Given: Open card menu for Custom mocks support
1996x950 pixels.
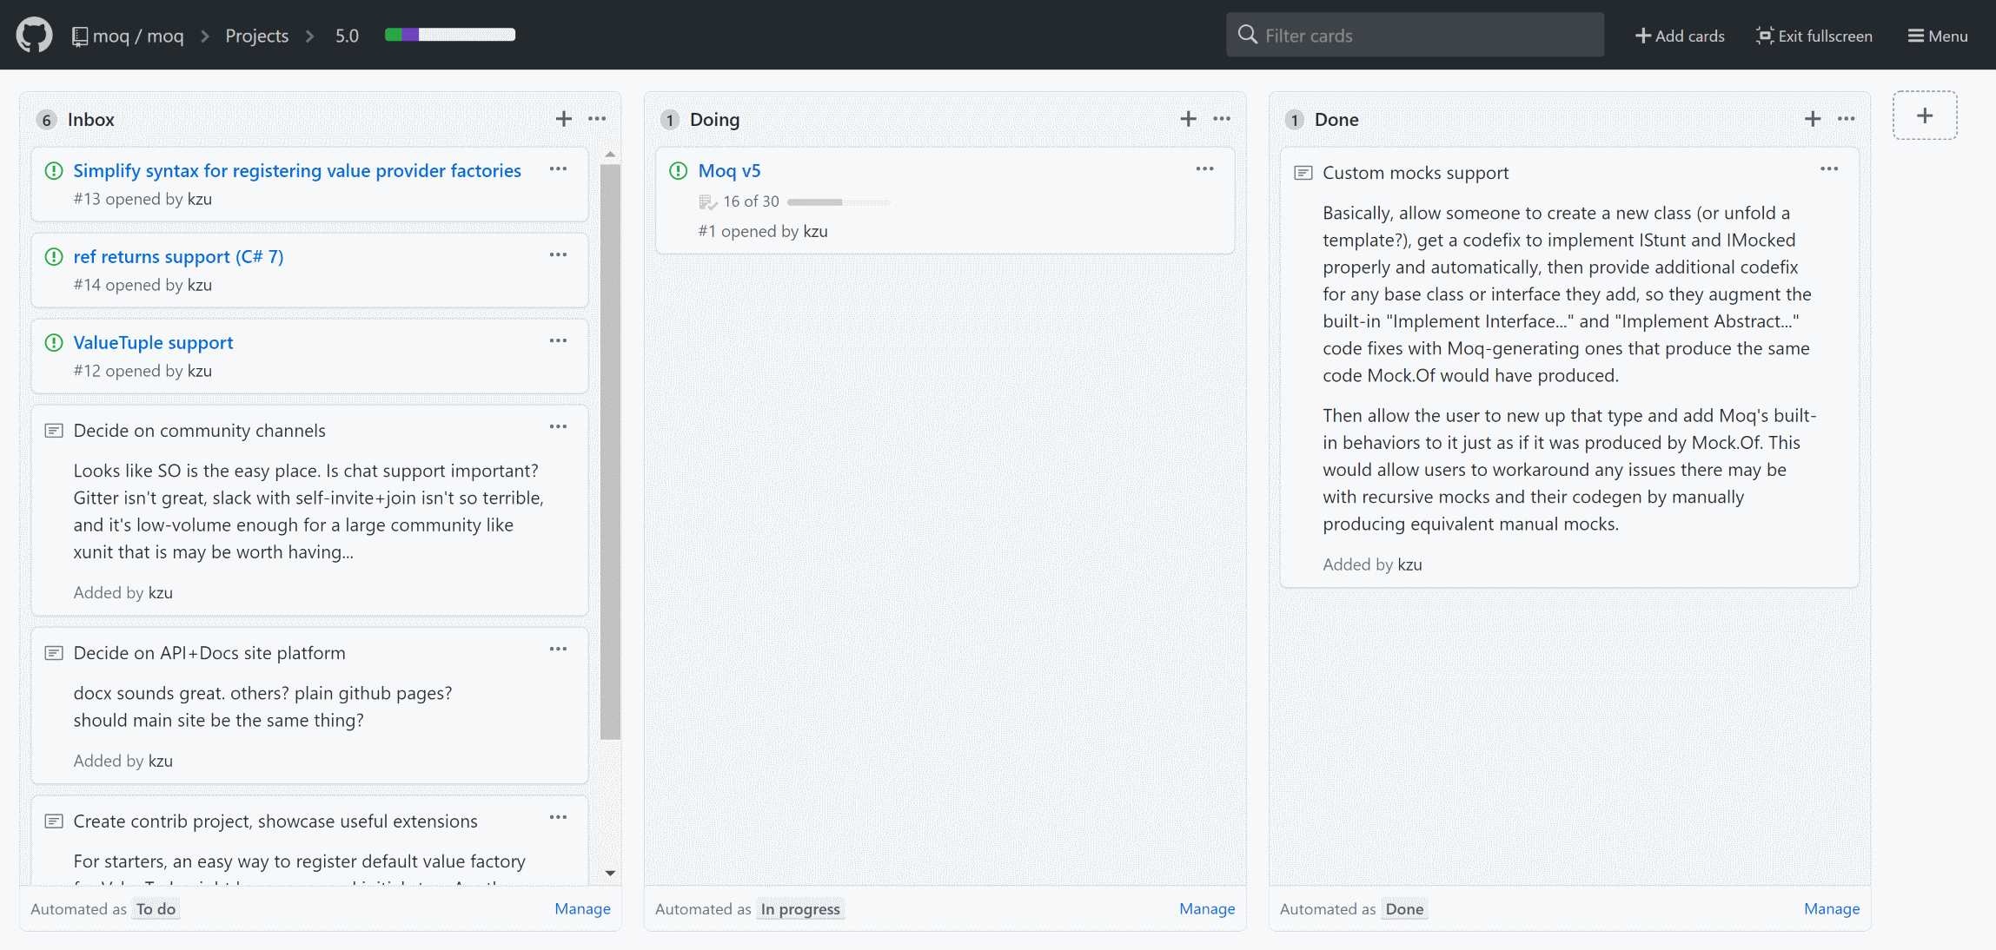Looking at the screenshot, I should pos(1829,168).
